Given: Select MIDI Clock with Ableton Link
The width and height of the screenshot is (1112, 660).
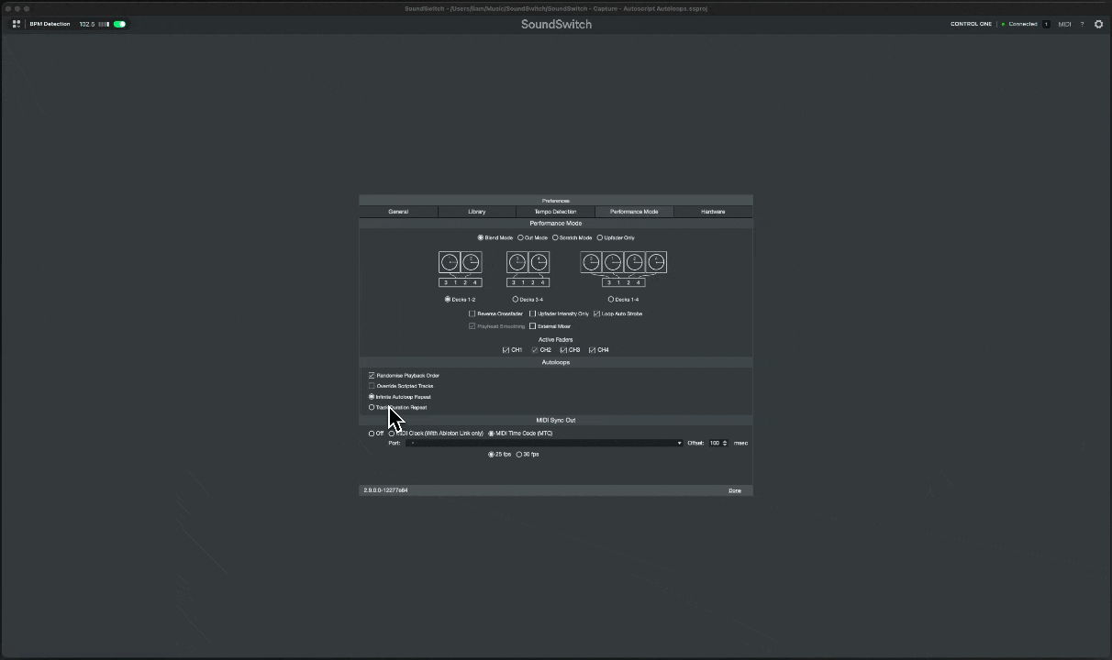Looking at the screenshot, I should pos(392,434).
